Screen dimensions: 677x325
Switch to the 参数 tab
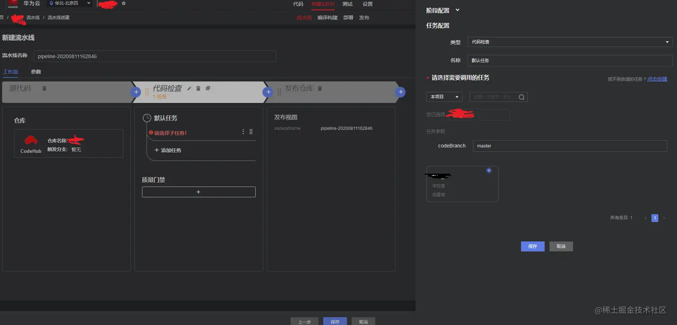35,72
